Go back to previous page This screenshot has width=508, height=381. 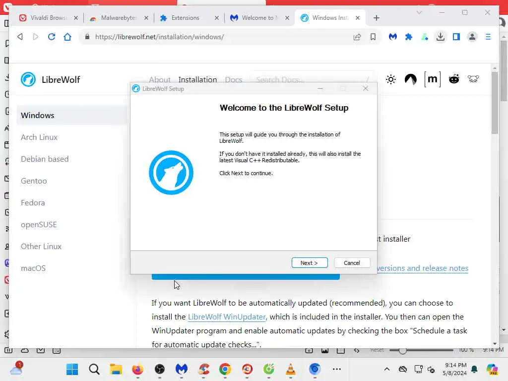[x=20, y=37]
